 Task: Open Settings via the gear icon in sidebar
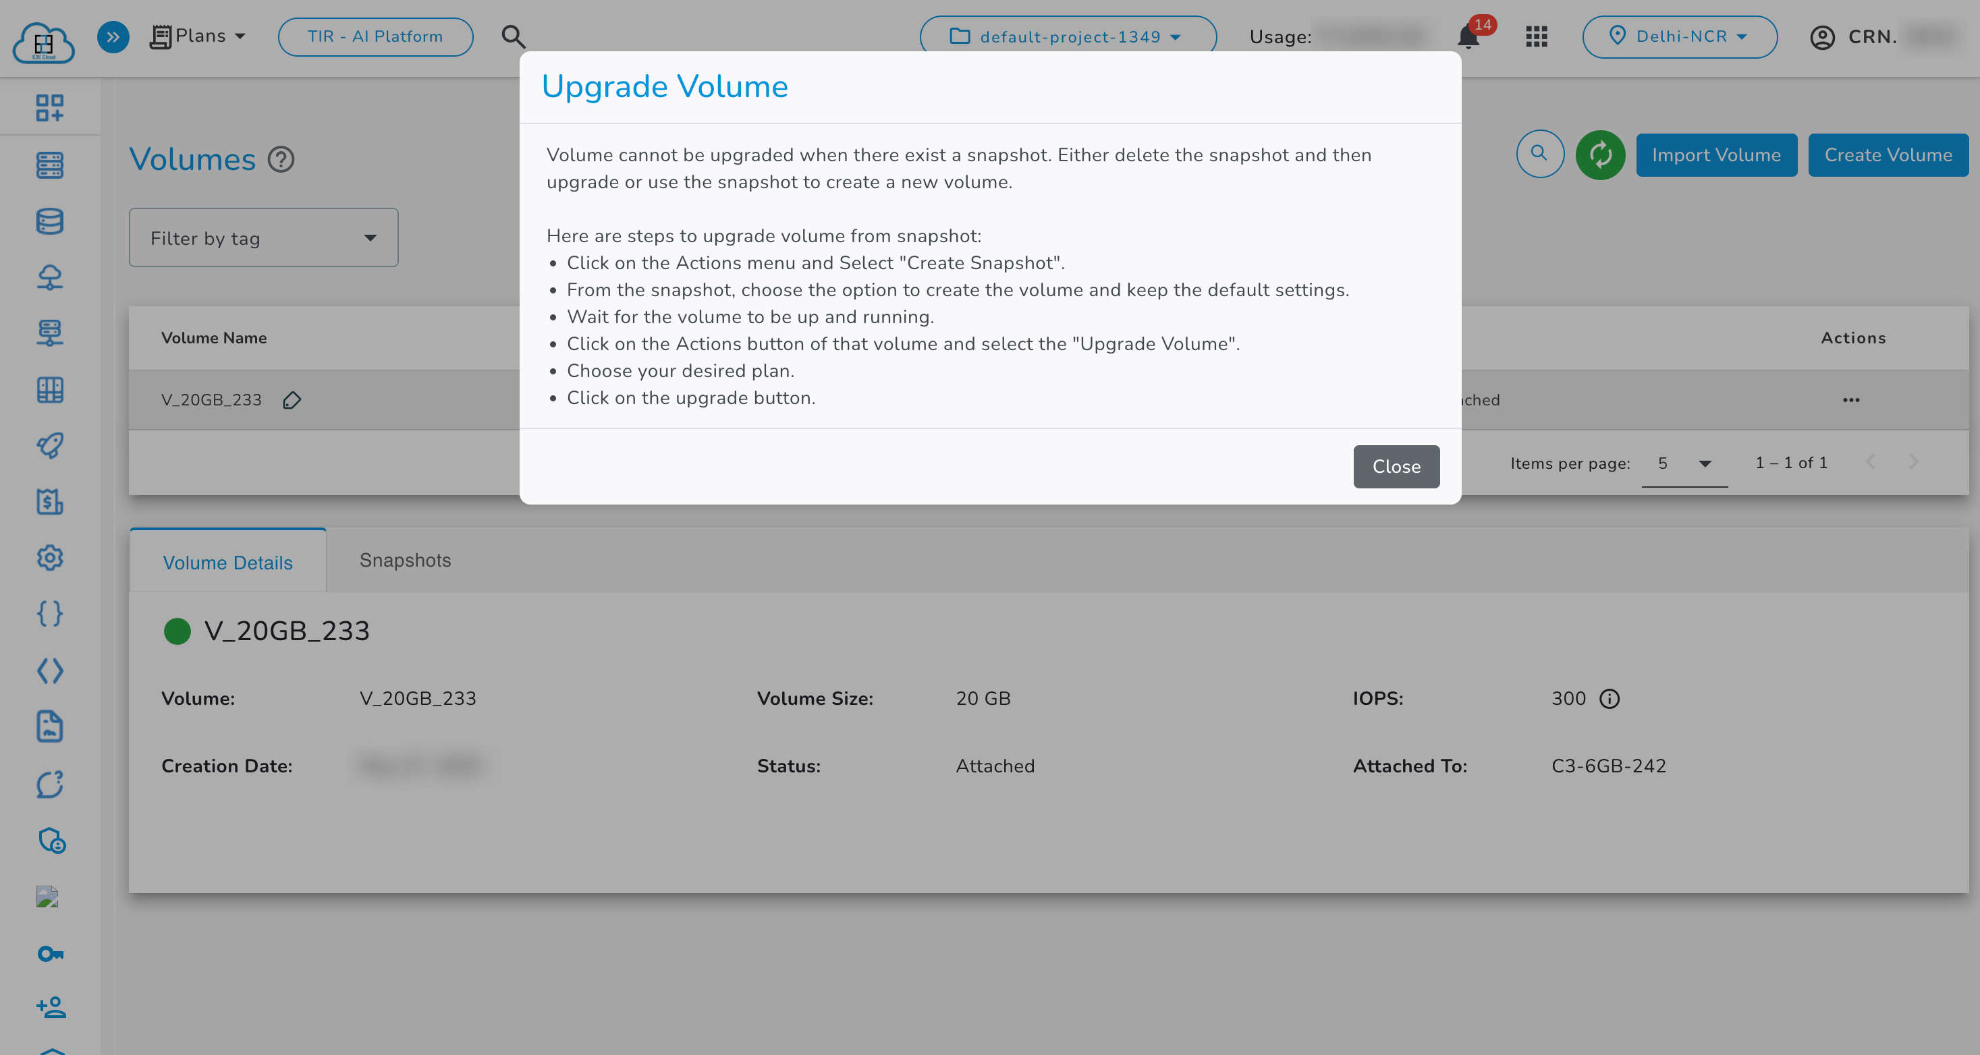coord(49,558)
